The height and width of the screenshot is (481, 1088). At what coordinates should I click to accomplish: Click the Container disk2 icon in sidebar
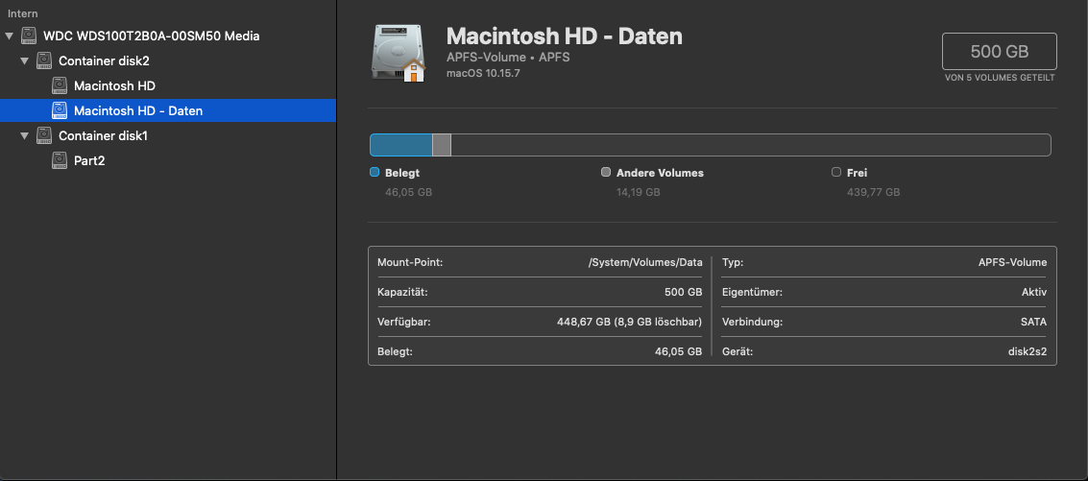(44, 61)
